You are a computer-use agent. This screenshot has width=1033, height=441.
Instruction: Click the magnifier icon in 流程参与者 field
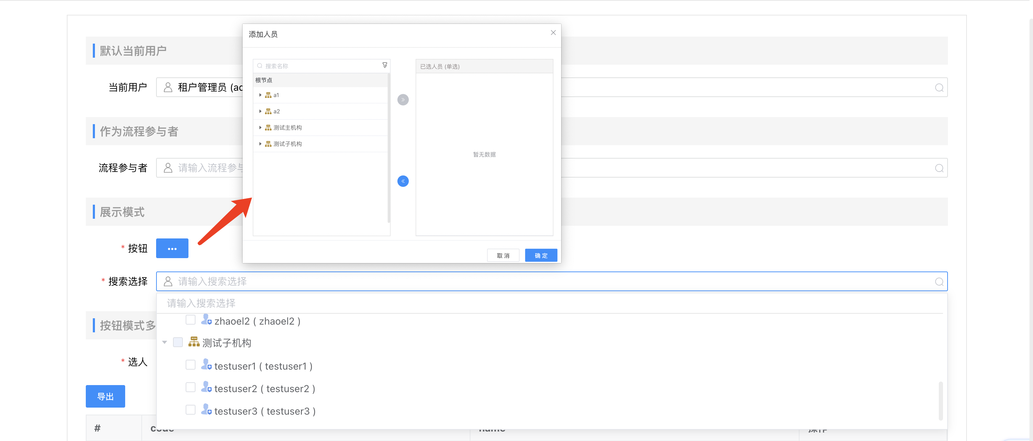(x=939, y=168)
